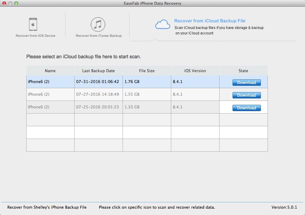Image resolution: width=305 pixels, height=215 pixels.
Task: Select Recover from iCloud Backup File heading
Action: pos(210,21)
